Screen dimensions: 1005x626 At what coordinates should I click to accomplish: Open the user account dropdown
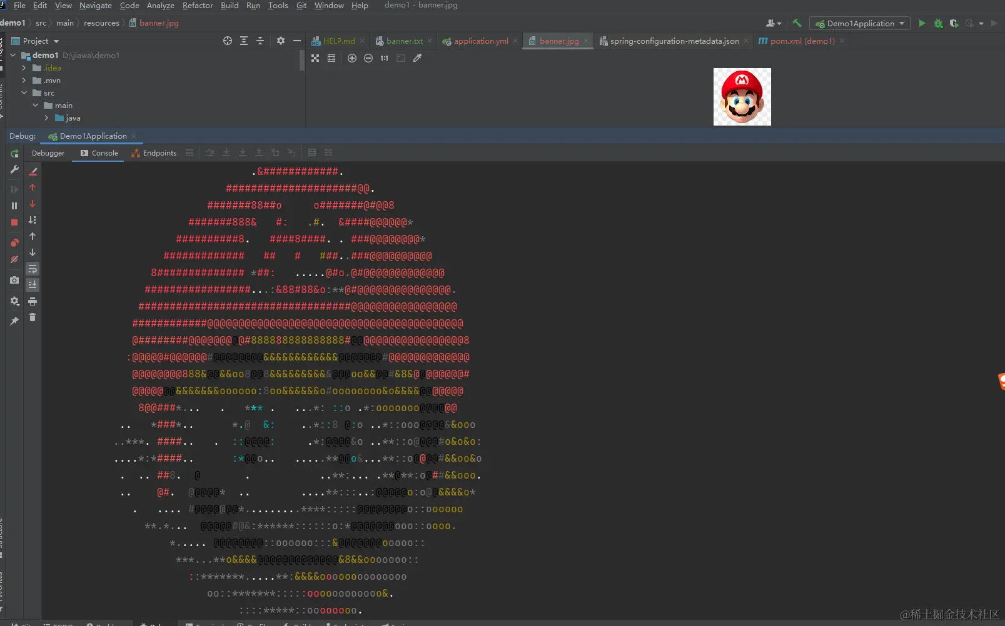(774, 23)
